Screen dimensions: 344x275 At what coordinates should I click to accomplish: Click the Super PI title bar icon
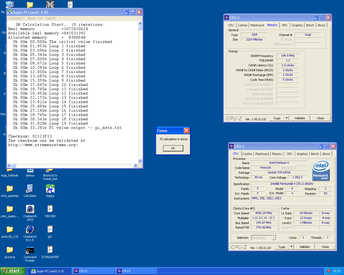[10, 12]
